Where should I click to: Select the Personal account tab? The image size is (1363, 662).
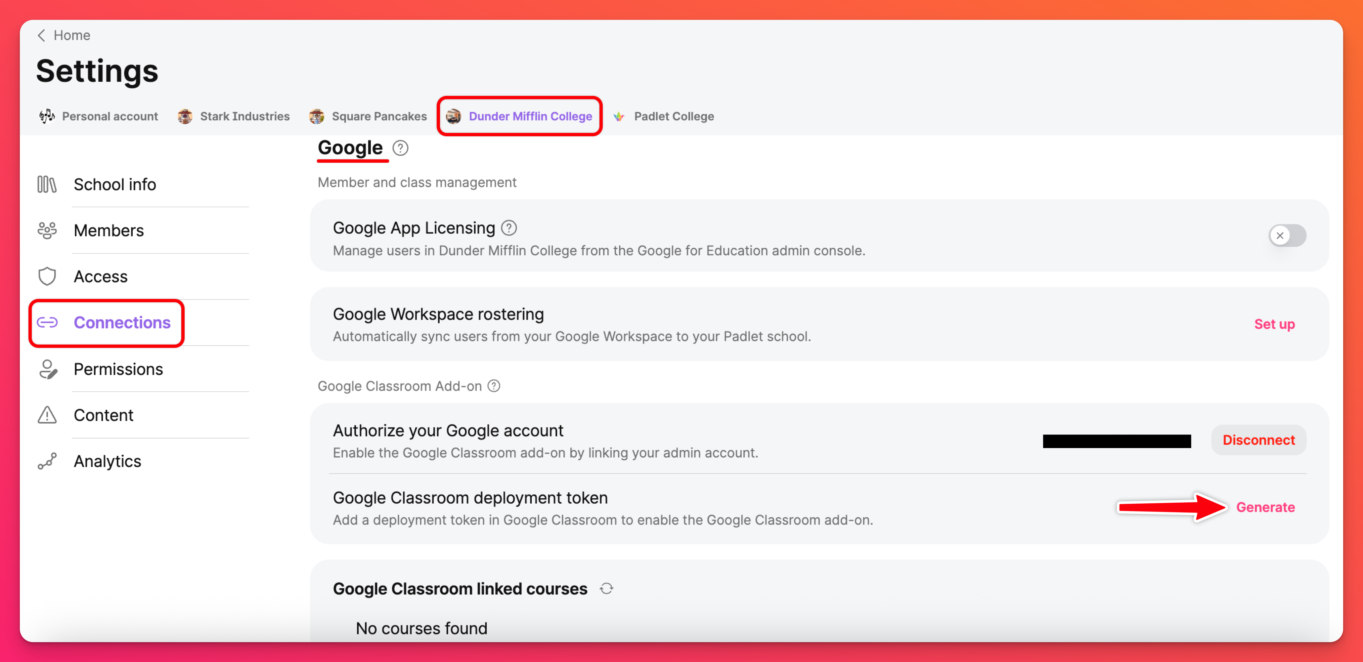coord(99,116)
